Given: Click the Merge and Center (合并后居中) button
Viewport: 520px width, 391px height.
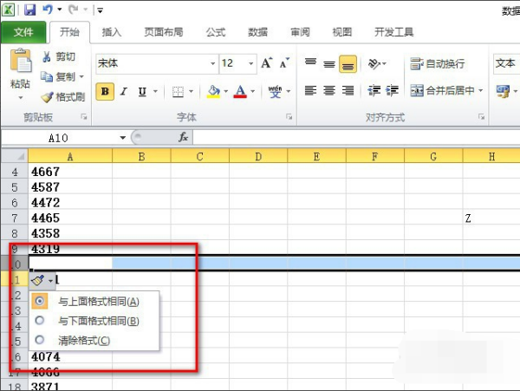Looking at the screenshot, I should pos(442,90).
